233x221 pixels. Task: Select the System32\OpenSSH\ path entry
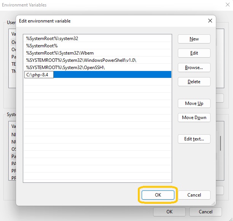click(x=97, y=68)
